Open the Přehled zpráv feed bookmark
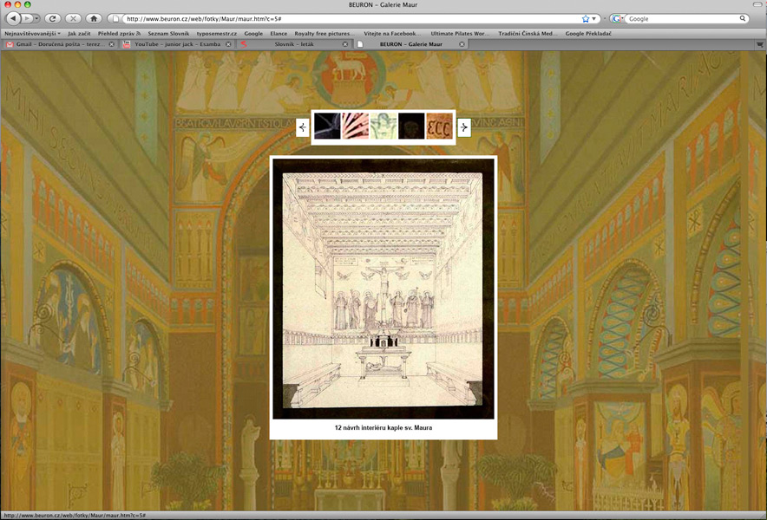 [x=119, y=34]
